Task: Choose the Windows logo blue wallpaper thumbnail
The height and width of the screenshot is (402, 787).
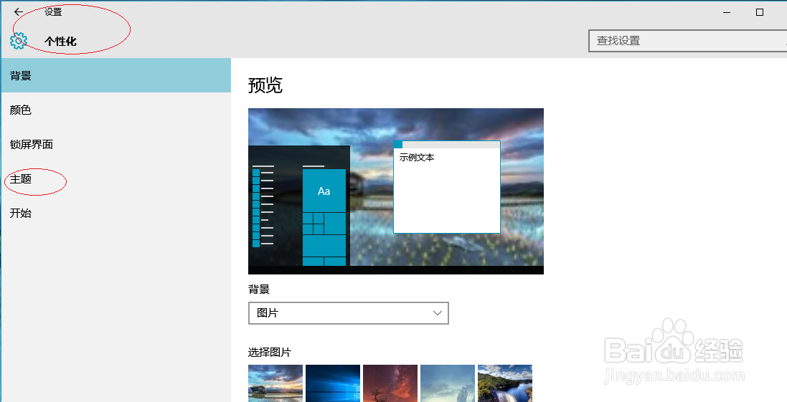Action: pyautogui.click(x=333, y=383)
